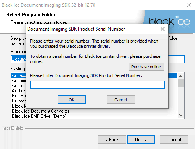
Task: Click the folder list scroll down arrow
Action: click(x=181, y=115)
